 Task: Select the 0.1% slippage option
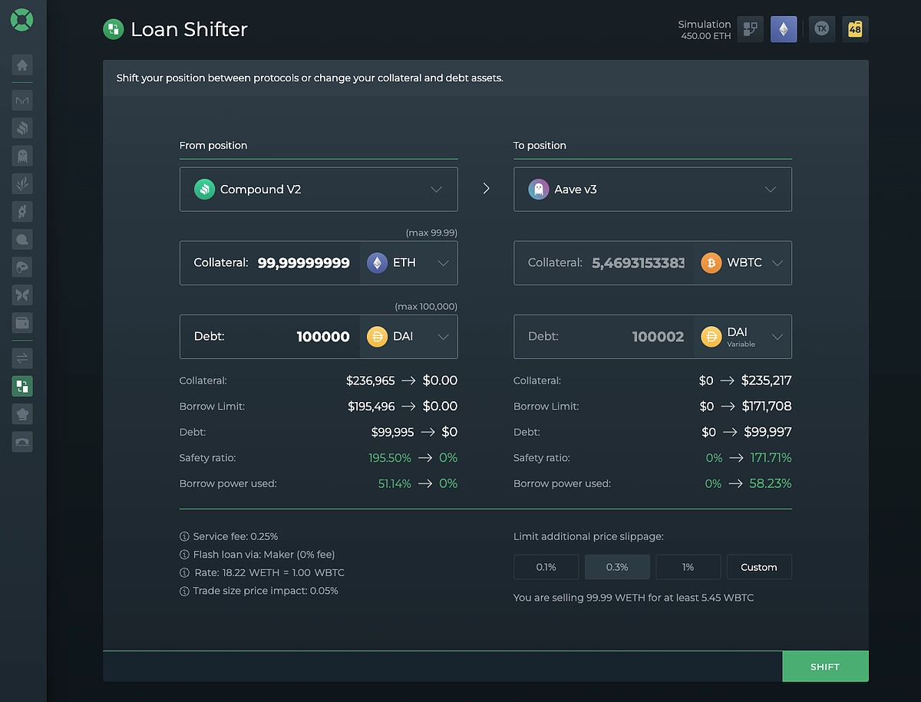click(546, 567)
